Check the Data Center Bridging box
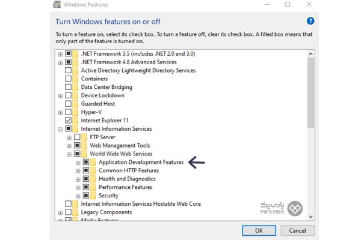 click(68, 87)
